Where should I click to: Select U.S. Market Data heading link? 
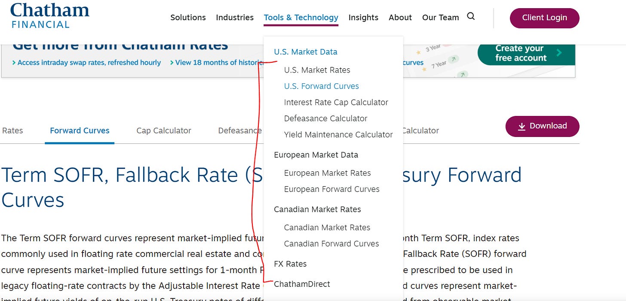point(305,52)
